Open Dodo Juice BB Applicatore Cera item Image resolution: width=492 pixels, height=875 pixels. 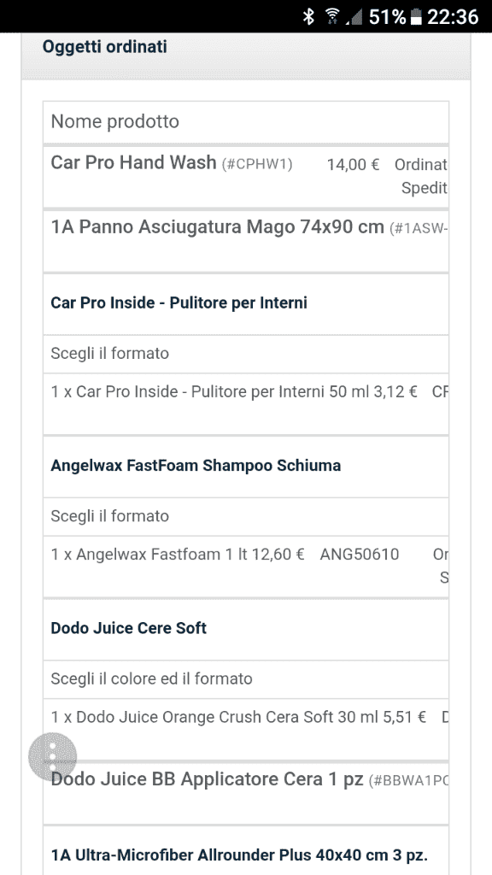click(x=207, y=778)
